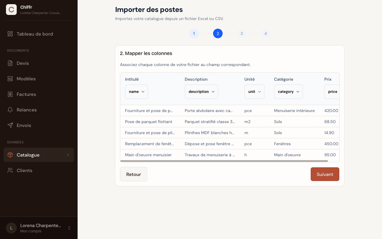Open the Catégorie 'category' mapping dropdown
Viewport: 382px width, 239px height.
[288, 92]
